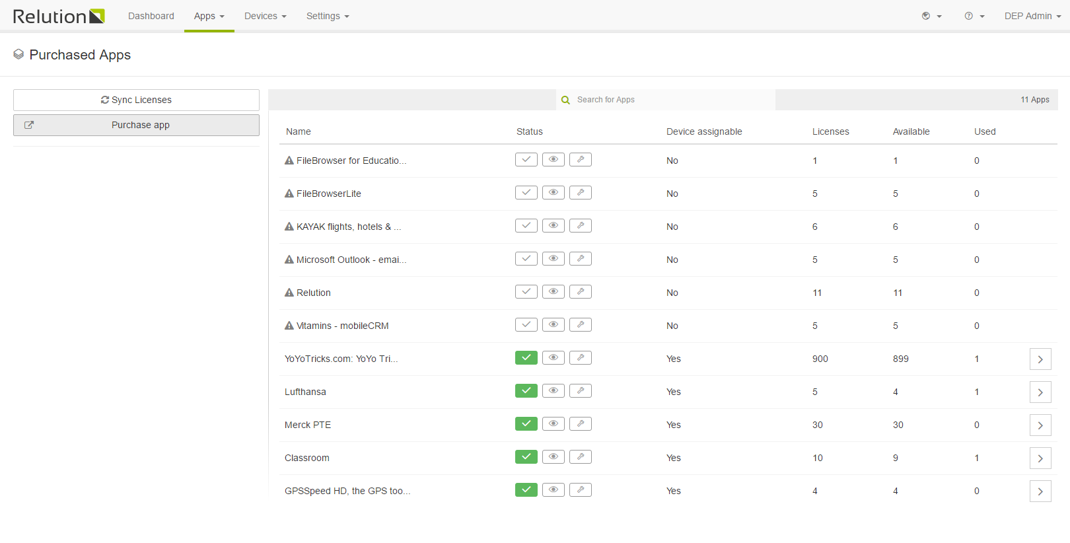This screenshot has width=1070, height=543.
Task: Click the key icon for KAYAK flights row
Action: [581, 225]
